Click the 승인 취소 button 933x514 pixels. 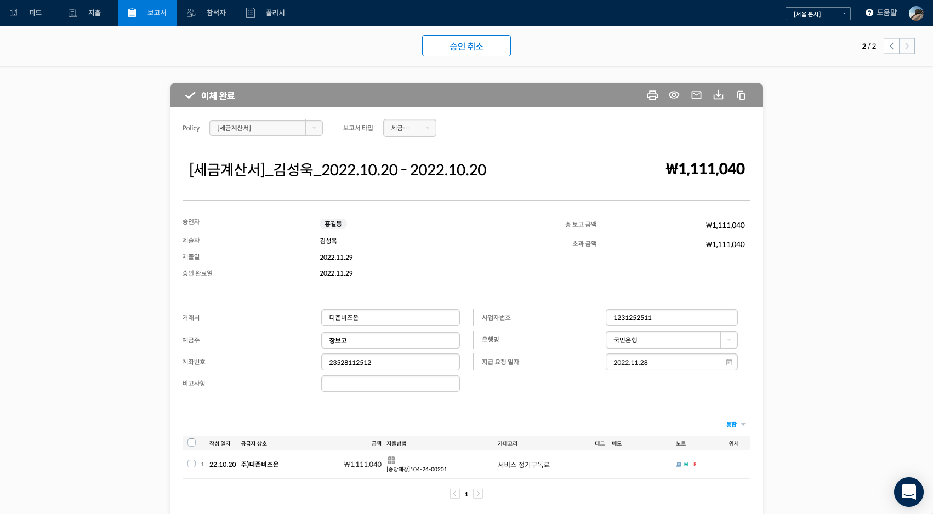click(x=466, y=46)
